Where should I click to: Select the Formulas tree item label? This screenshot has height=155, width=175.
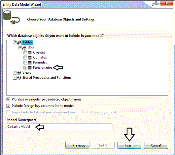pos(40,62)
